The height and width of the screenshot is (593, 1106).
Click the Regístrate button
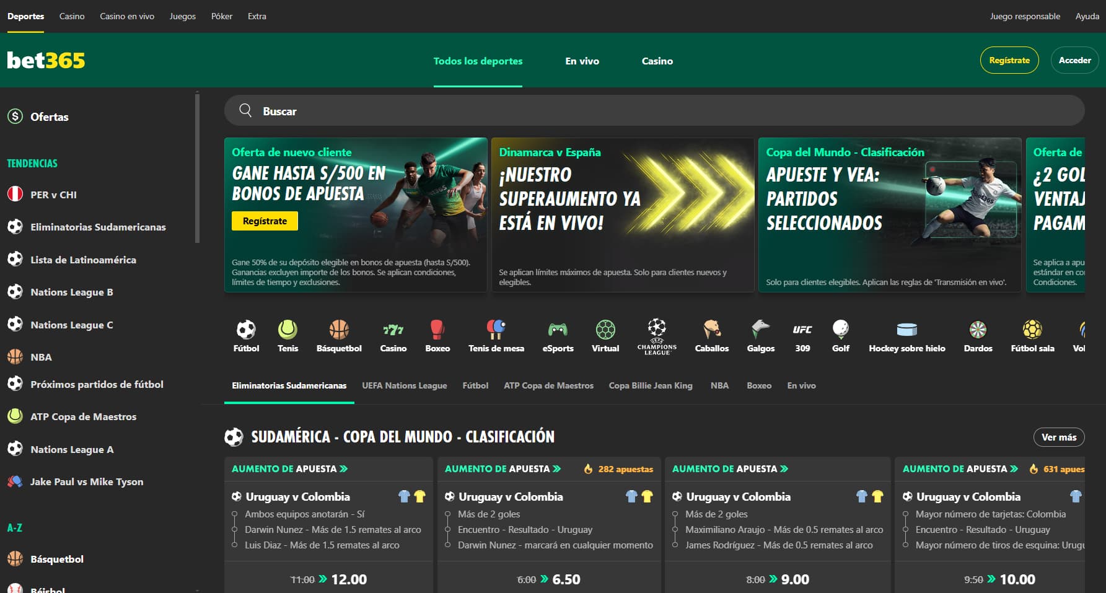(x=1009, y=60)
